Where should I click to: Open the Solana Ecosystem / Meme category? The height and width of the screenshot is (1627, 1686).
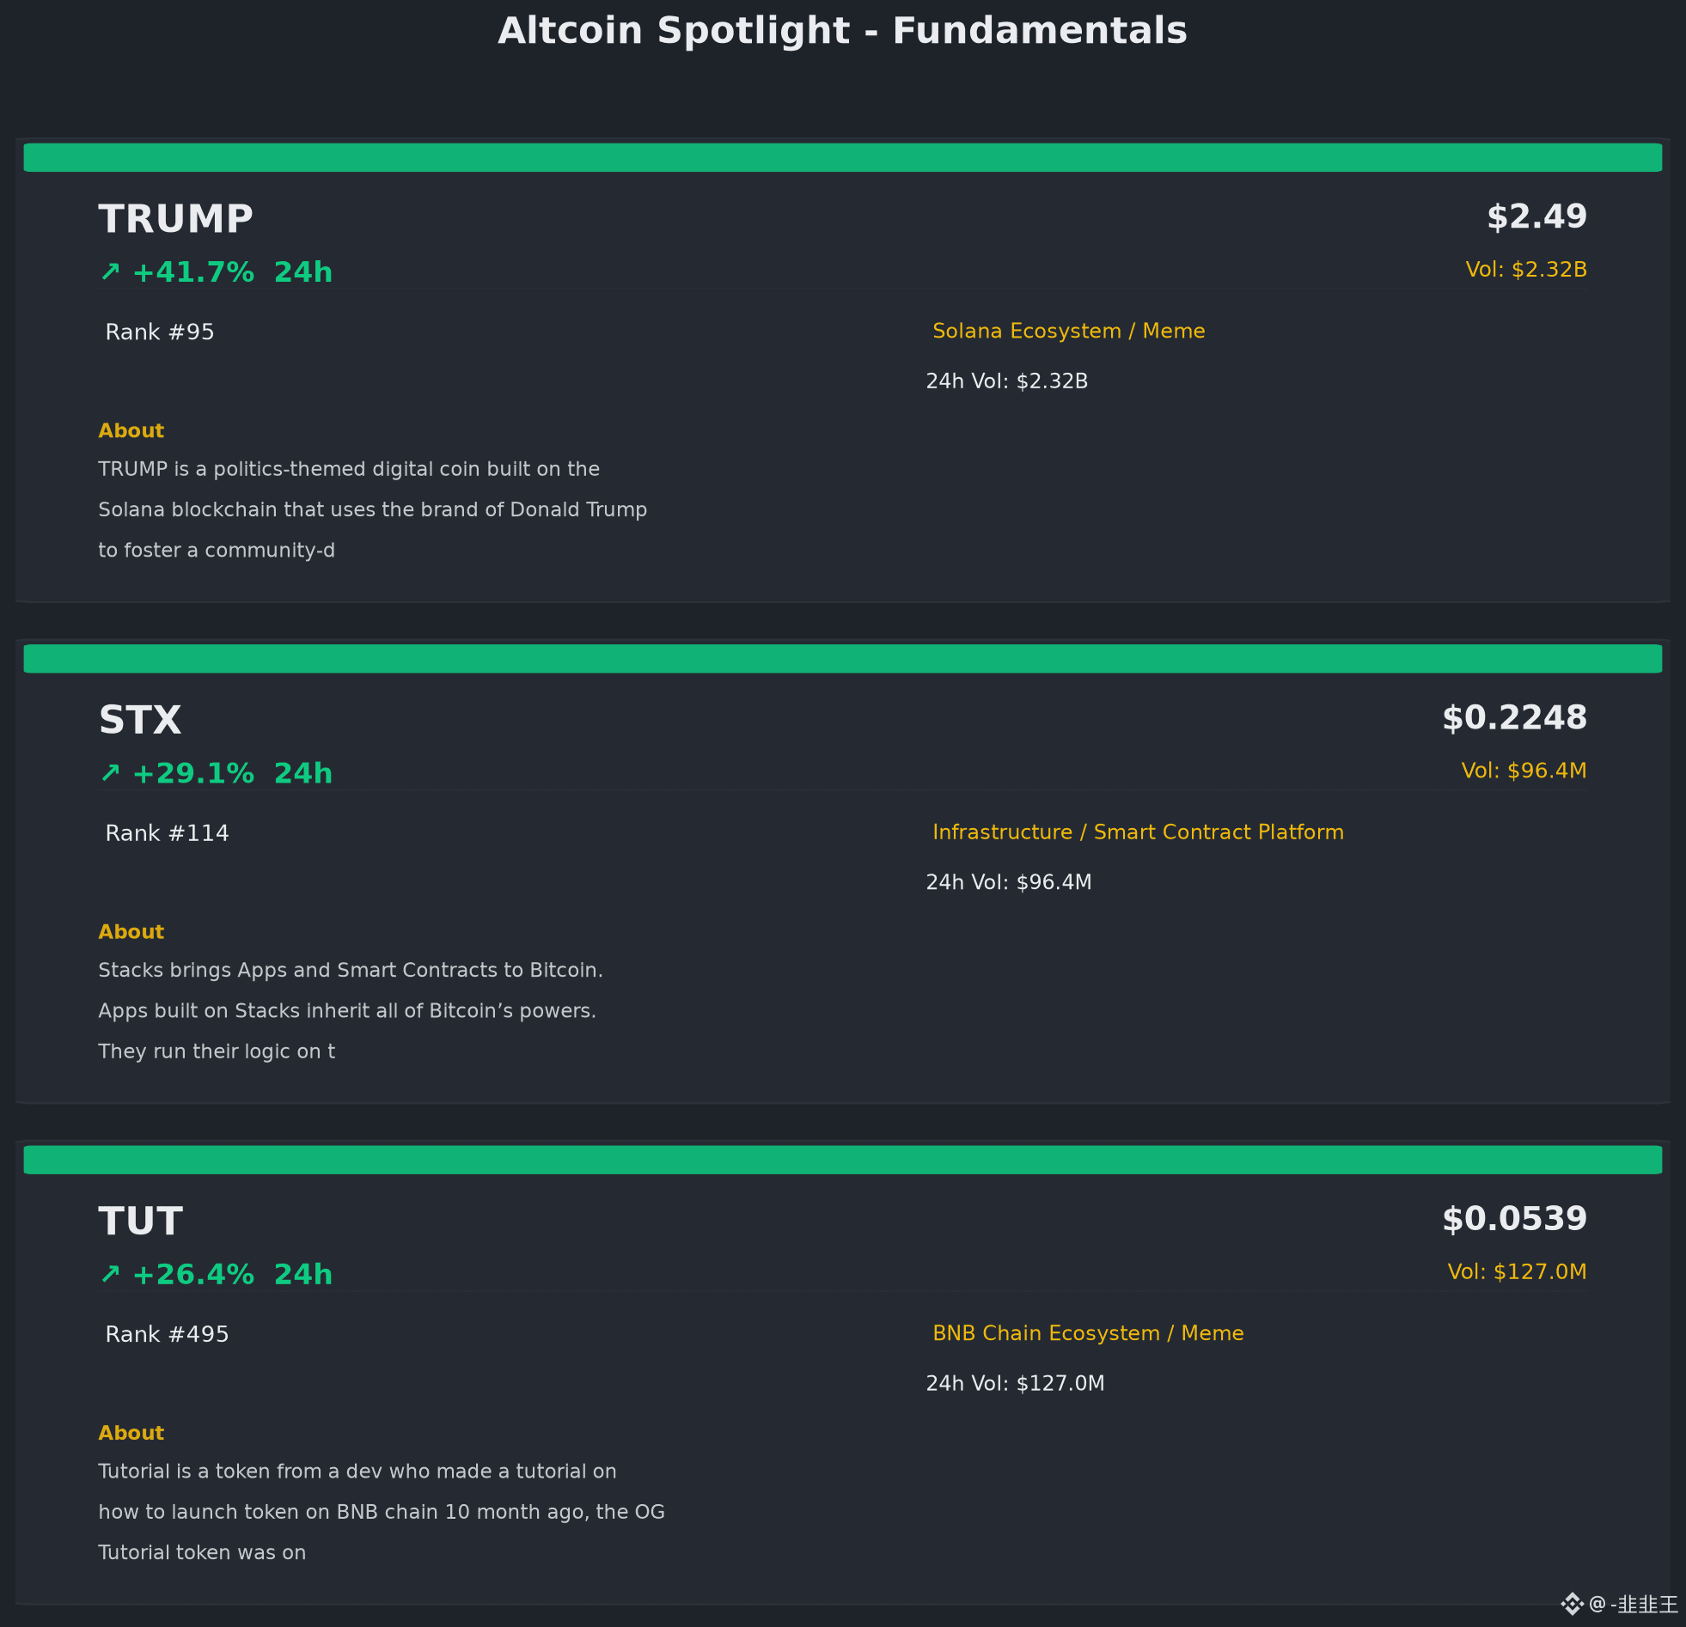[1068, 331]
